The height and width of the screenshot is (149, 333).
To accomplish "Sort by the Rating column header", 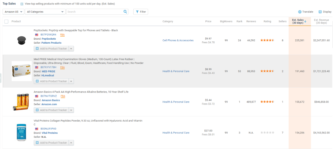I will click(267, 21).
